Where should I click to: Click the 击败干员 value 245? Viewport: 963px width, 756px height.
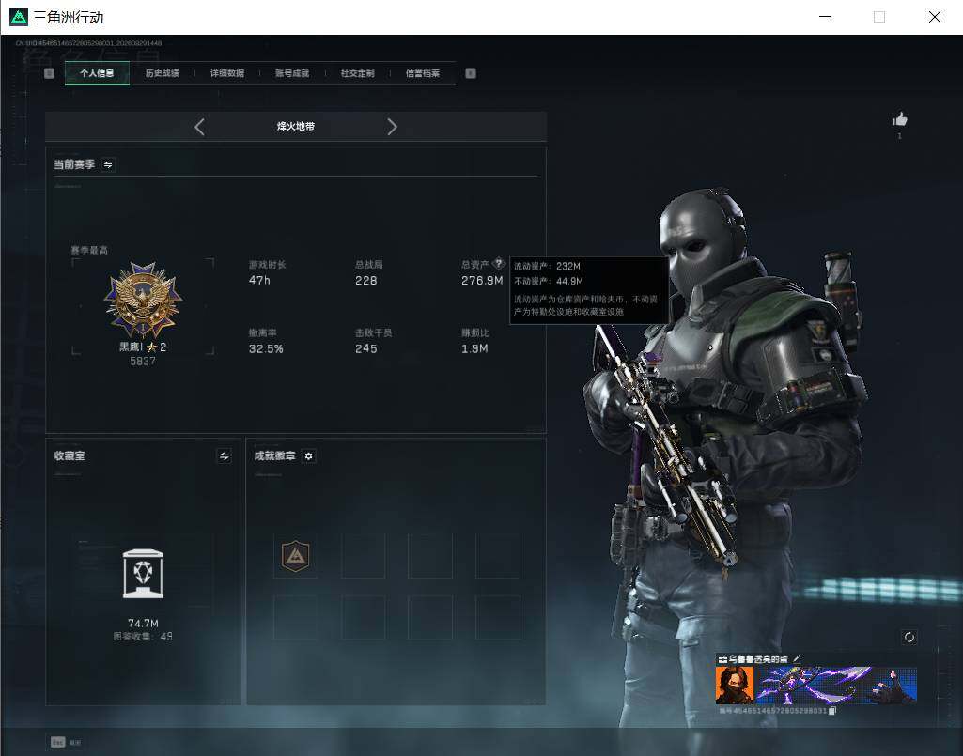(x=366, y=348)
